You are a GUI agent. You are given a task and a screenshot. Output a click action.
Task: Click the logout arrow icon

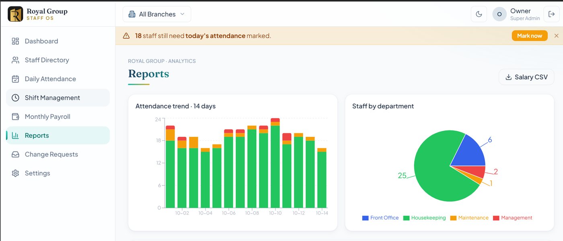(x=551, y=14)
